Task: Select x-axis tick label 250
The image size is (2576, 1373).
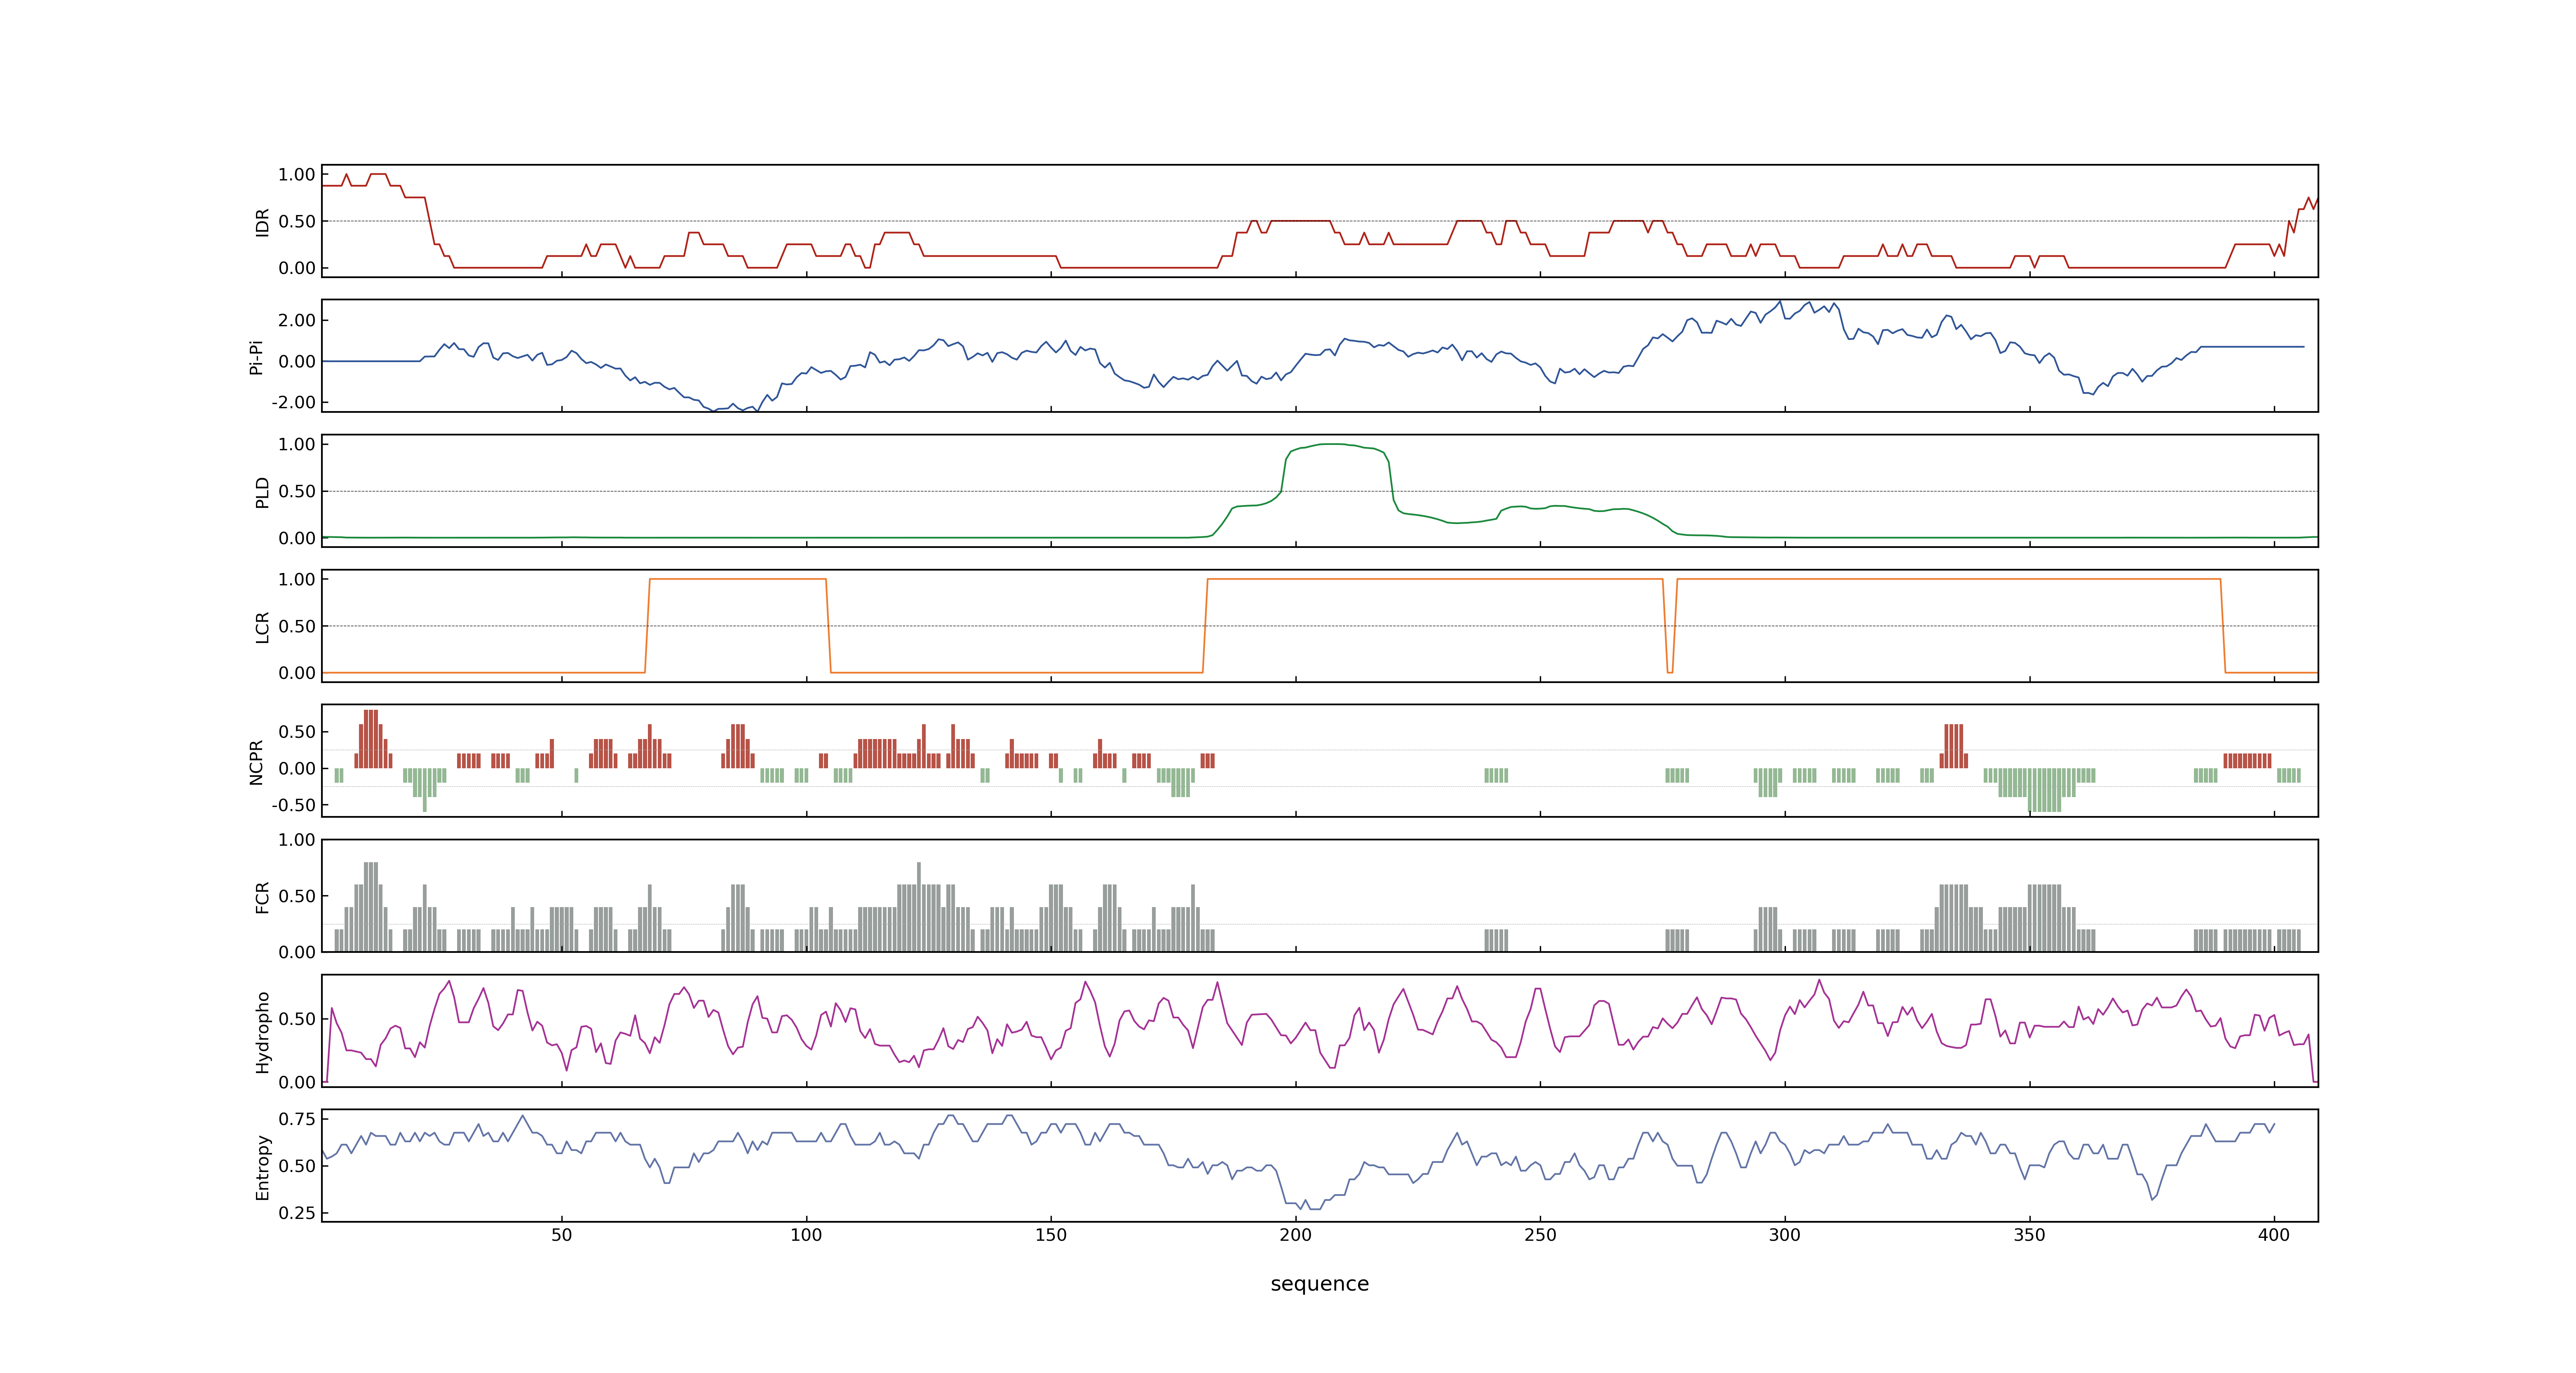Action: [x=1540, y=1235]
